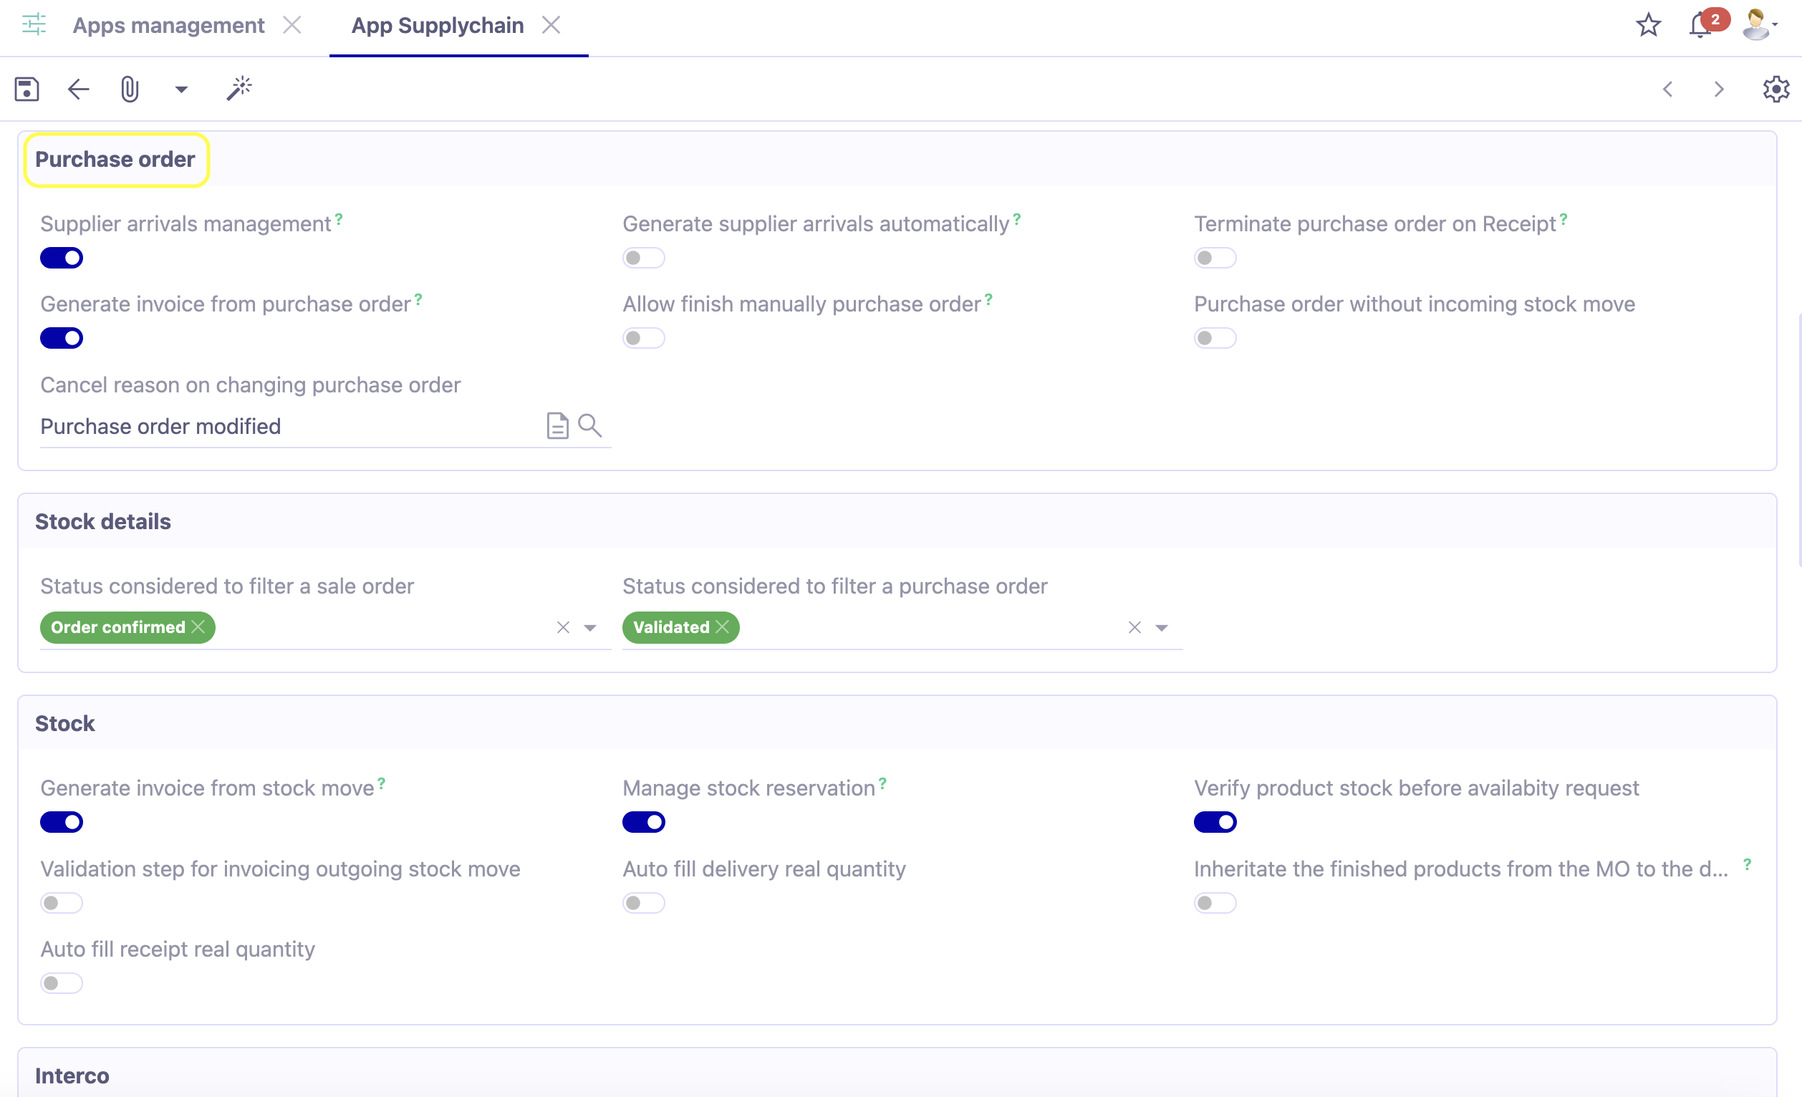1802x1097 pixels.
Task: Remove the Validated status chip
Action: coord(723,627)
